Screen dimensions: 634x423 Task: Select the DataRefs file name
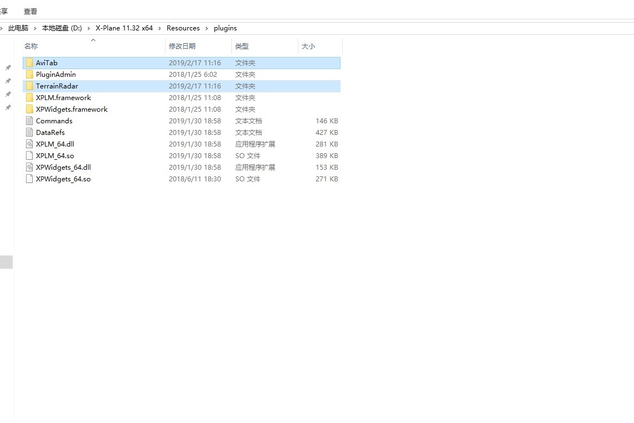tap(50, 133)
